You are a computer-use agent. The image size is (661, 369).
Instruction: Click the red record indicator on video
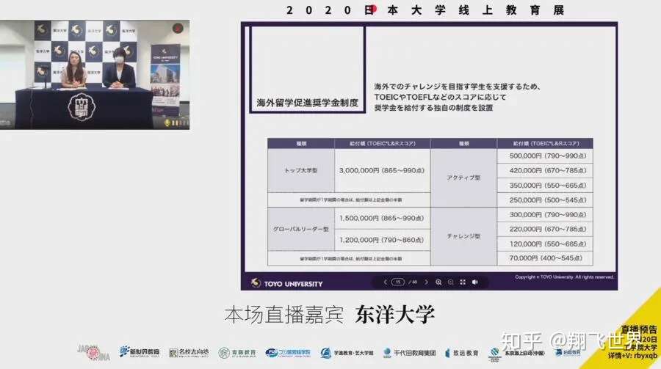[x=178, y=28]
